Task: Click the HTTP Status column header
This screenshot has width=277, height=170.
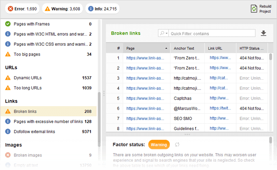Action: coord(252,48)
